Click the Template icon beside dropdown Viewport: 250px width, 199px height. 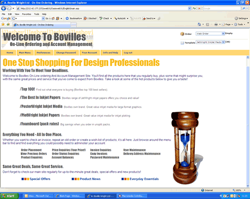tap(182, 43)
